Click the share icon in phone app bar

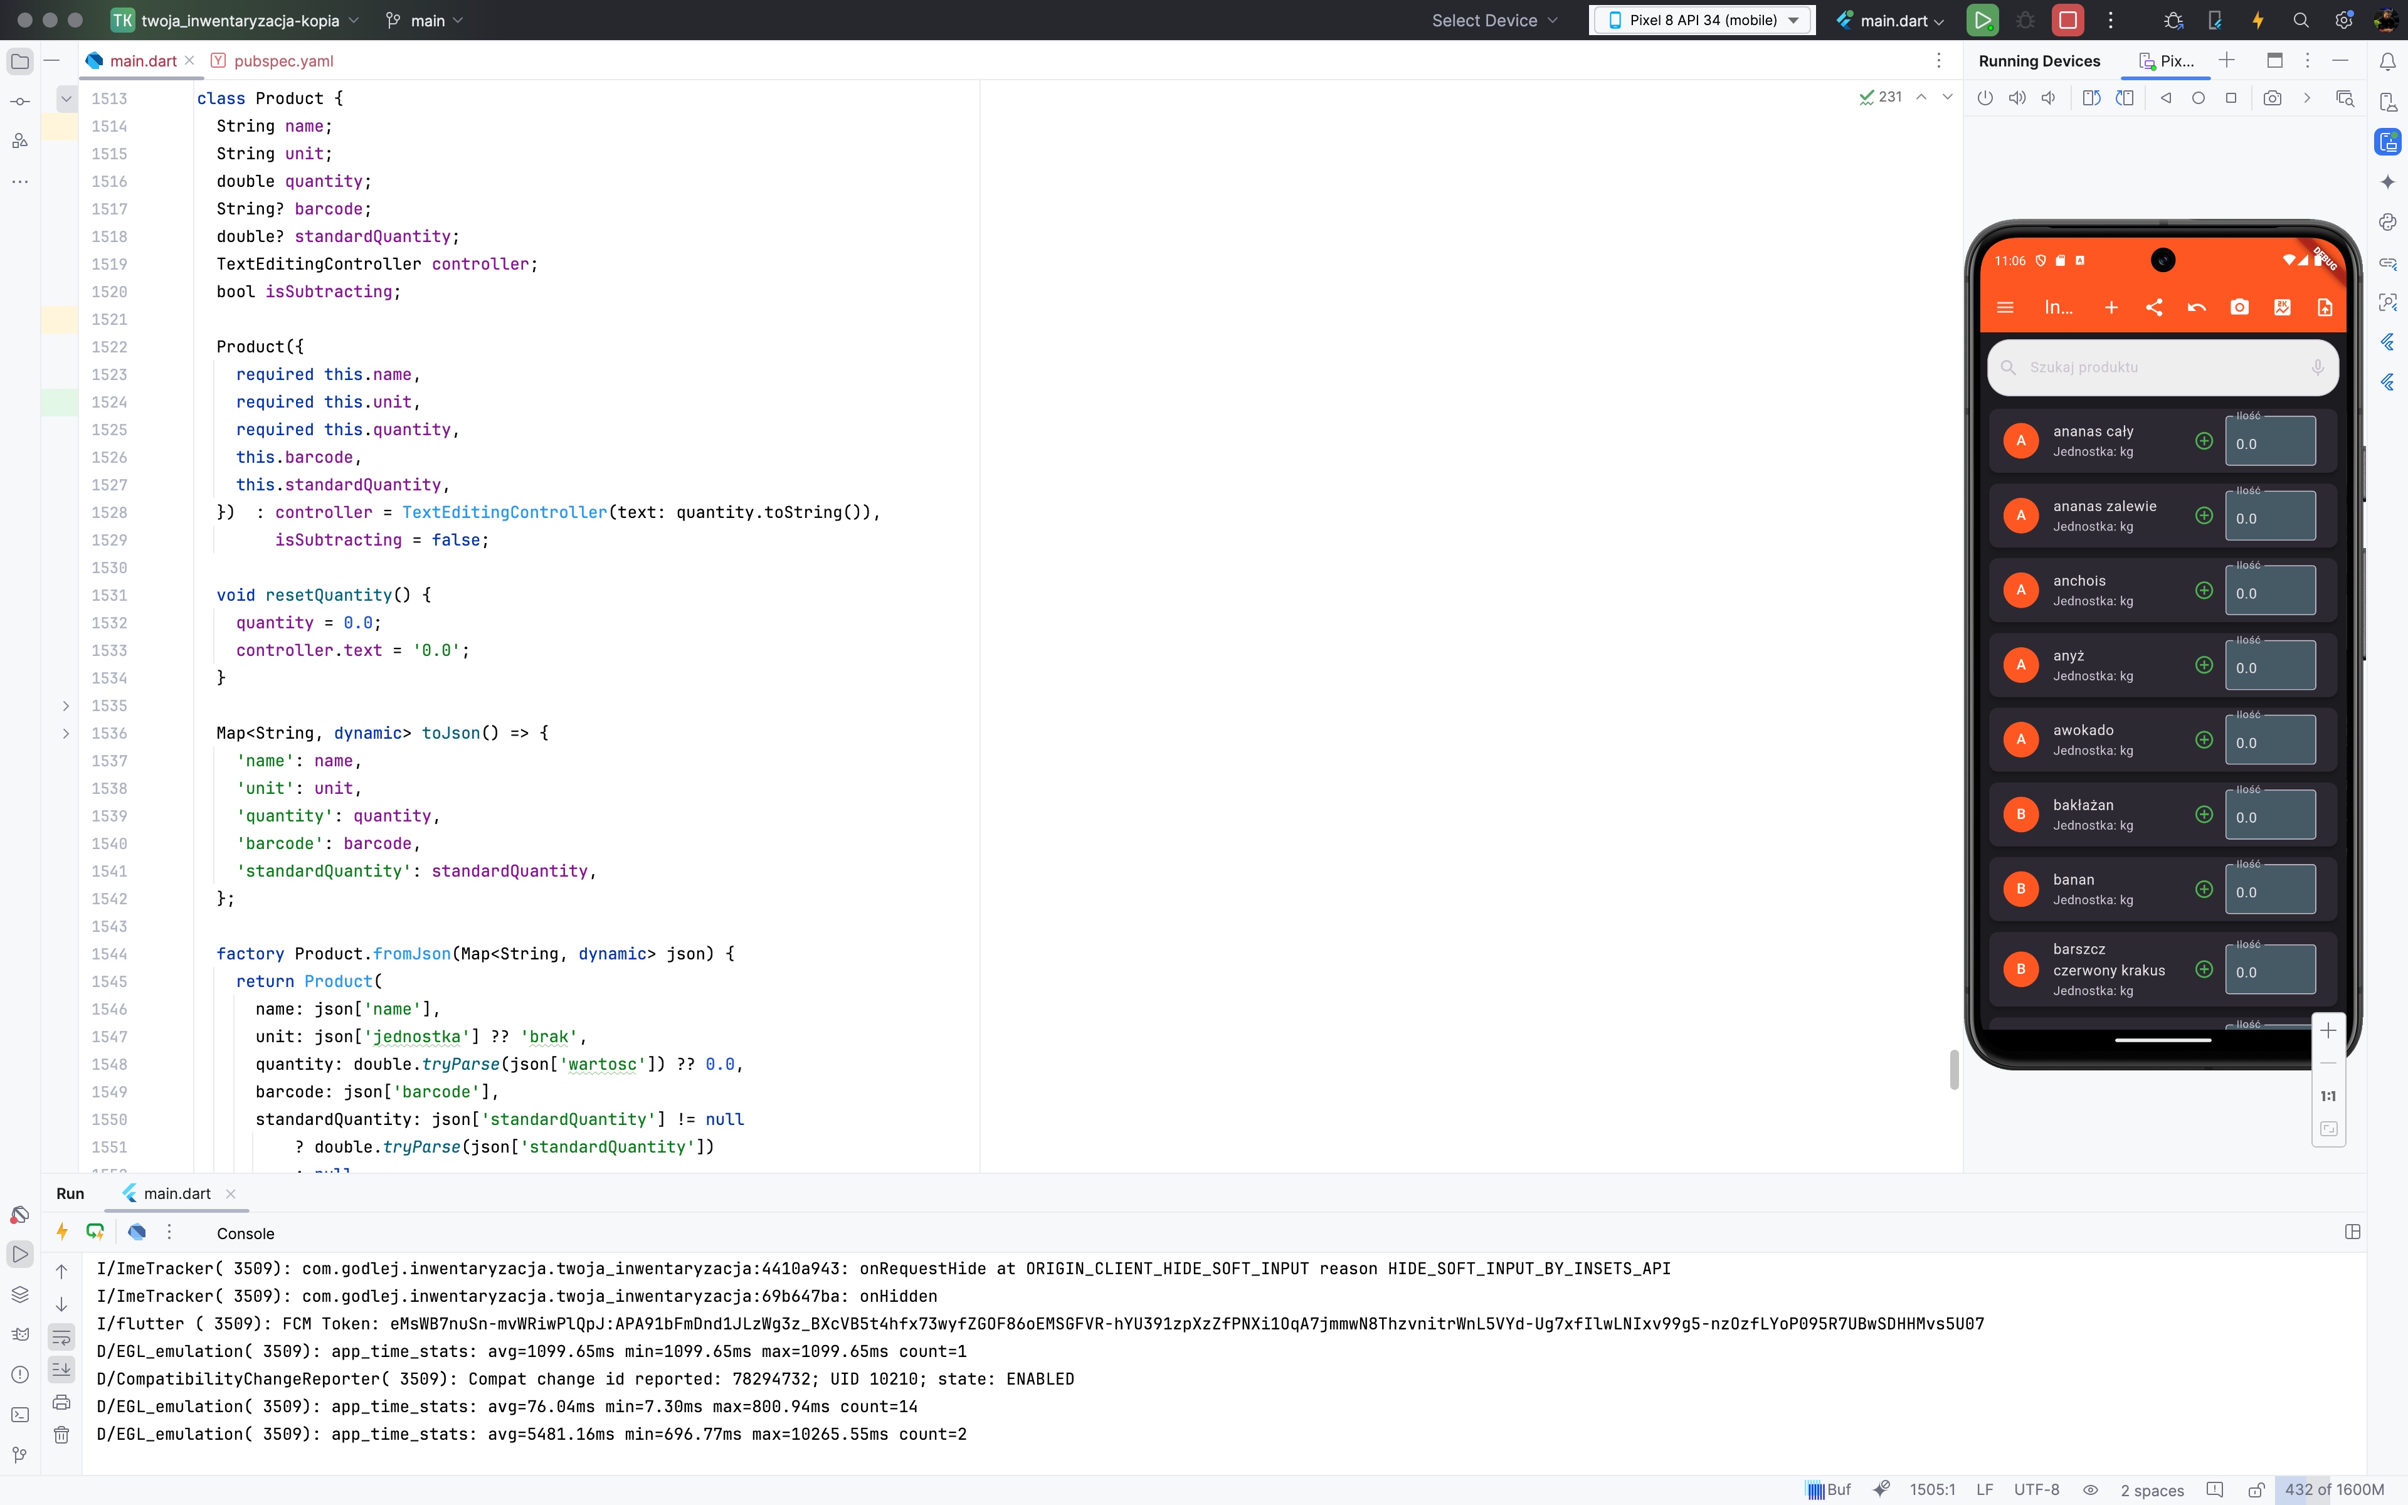tap(2154, 307)
